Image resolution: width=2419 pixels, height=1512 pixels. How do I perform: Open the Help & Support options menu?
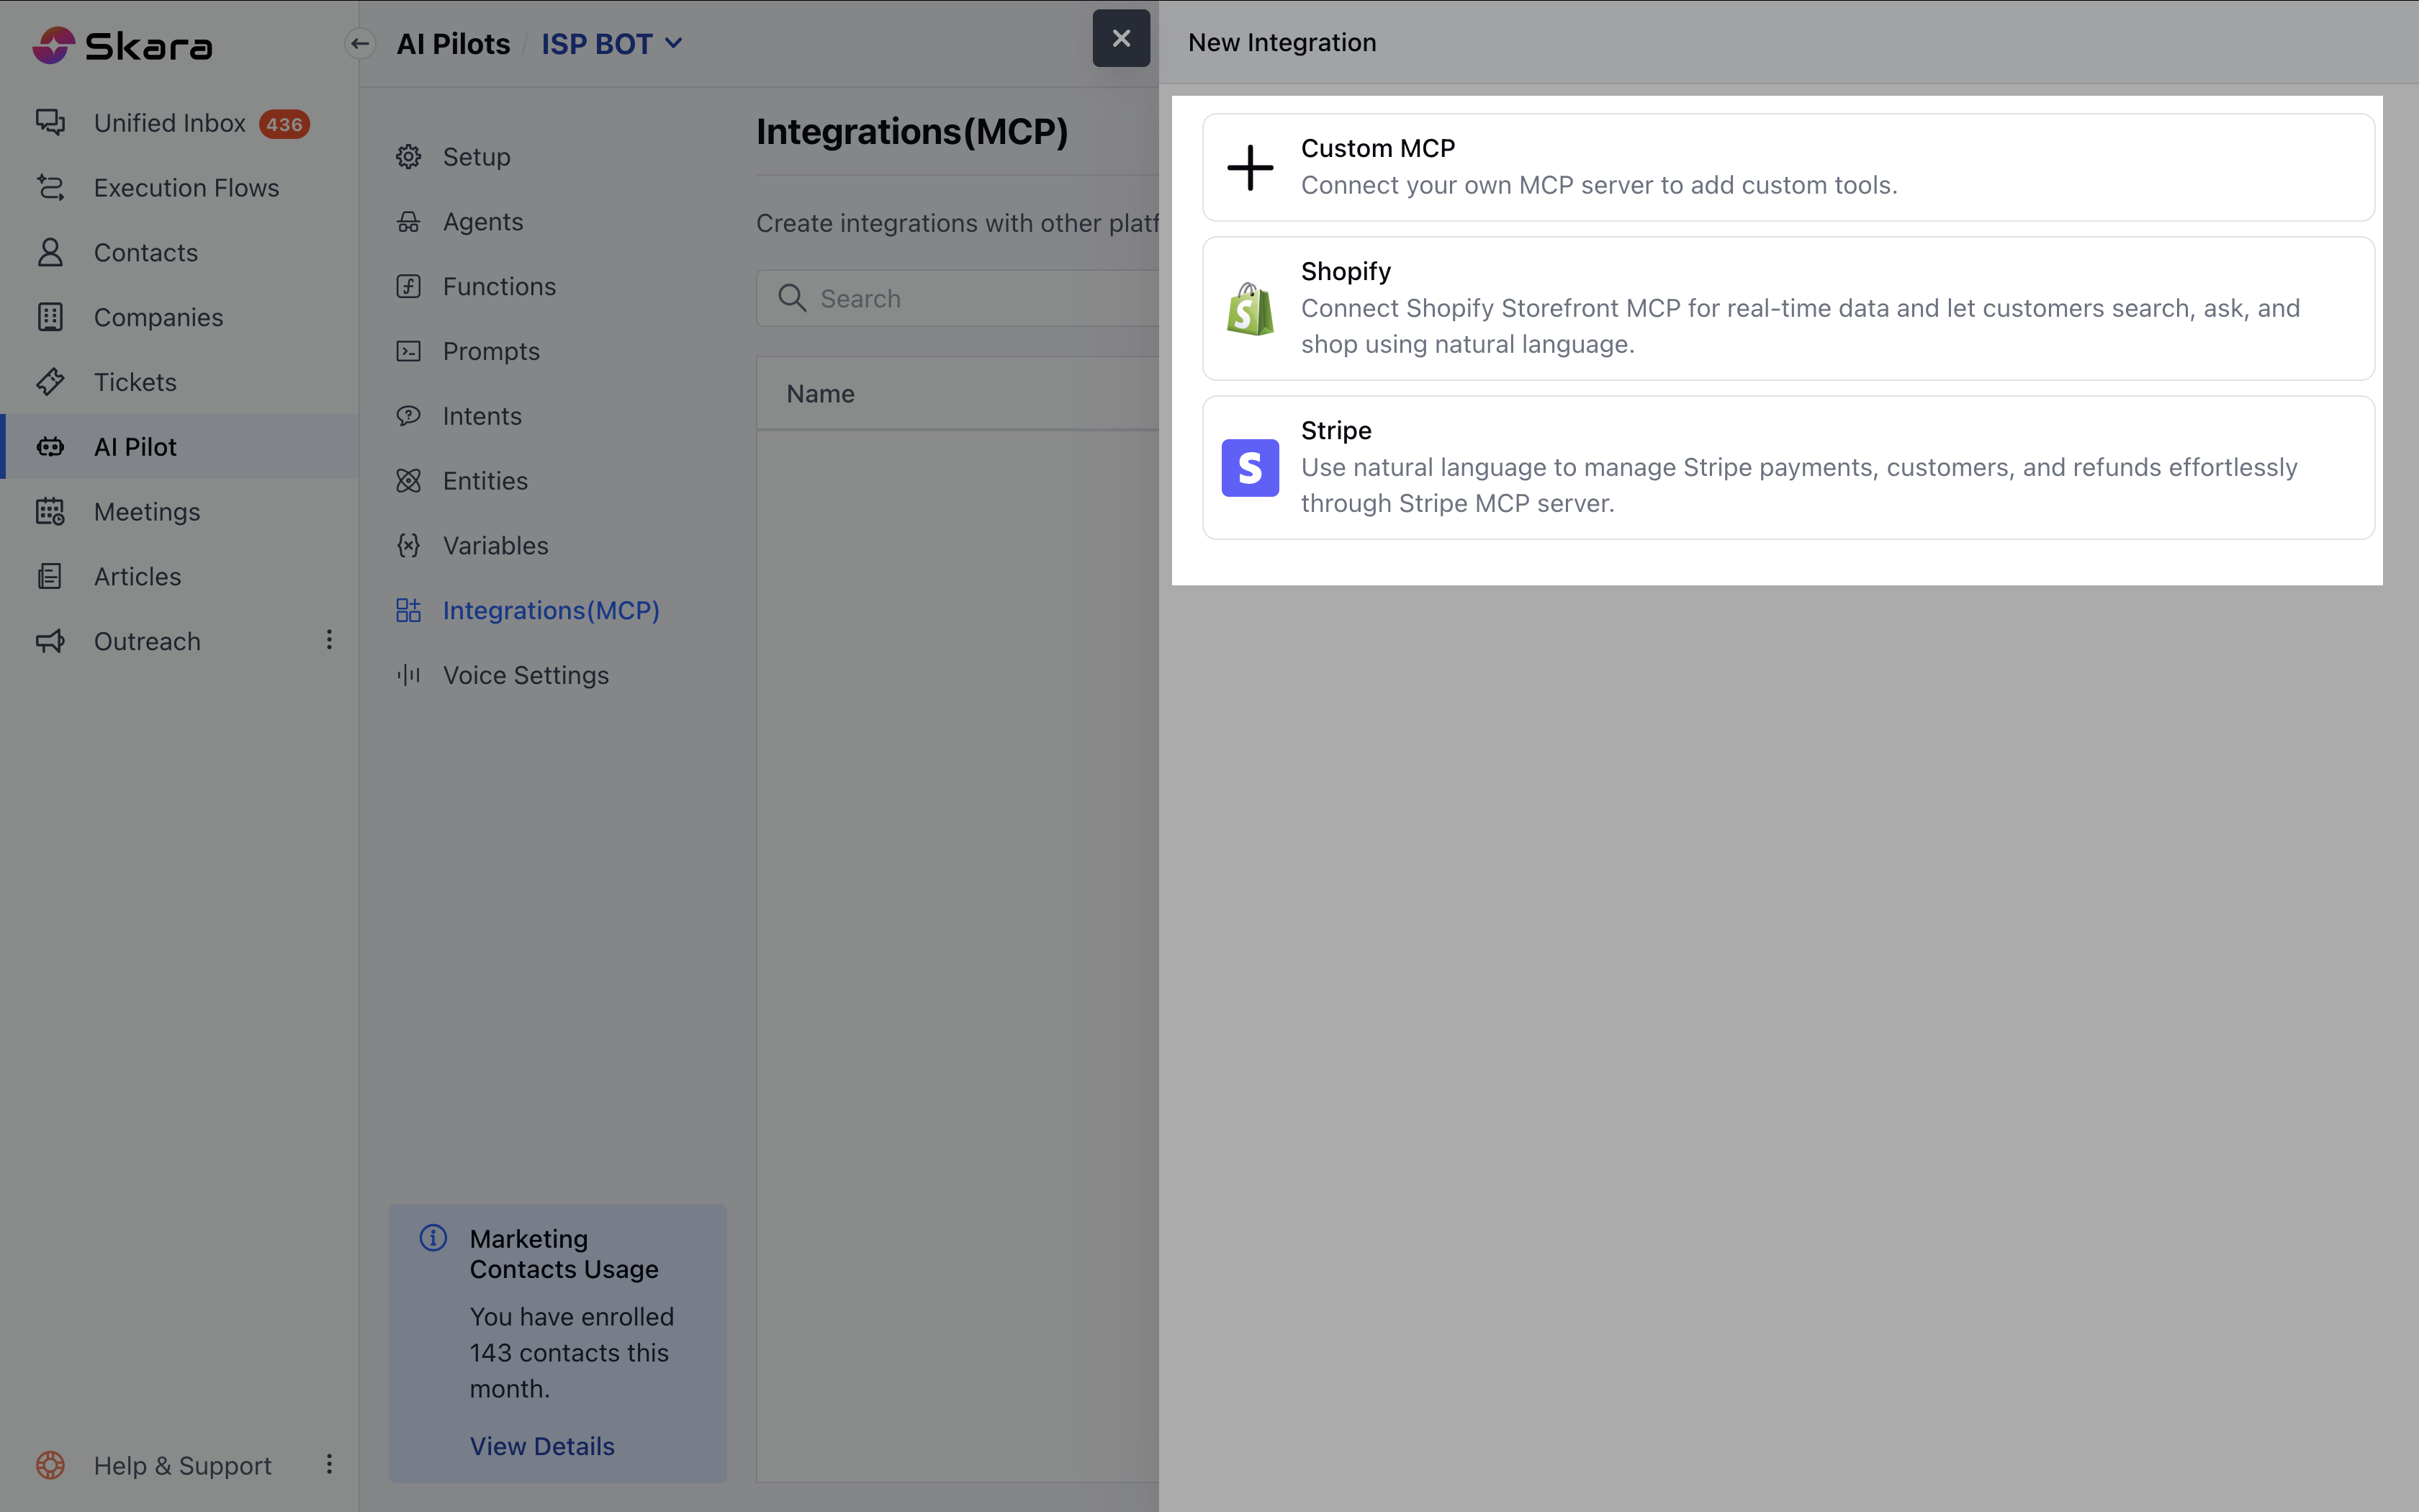329,1465
